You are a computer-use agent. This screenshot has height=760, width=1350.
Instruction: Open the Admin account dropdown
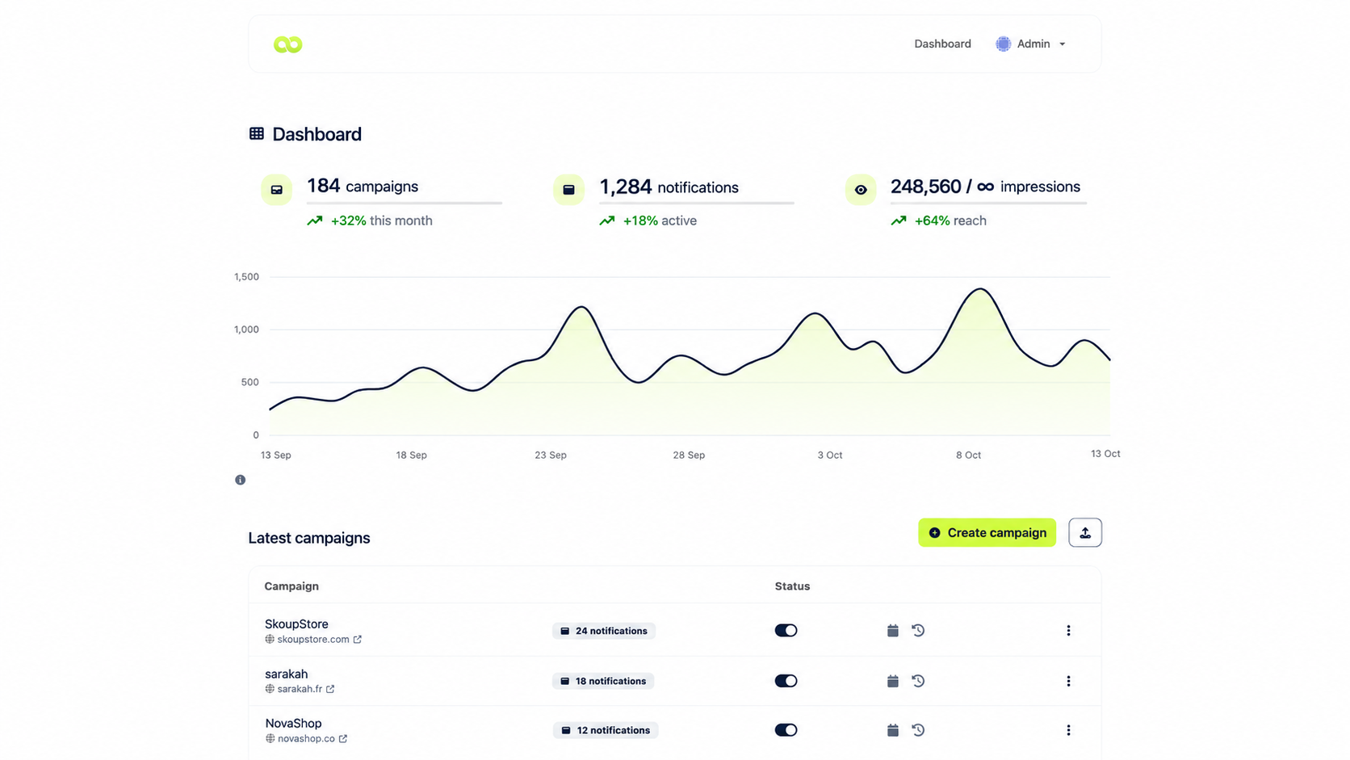pos(1031,44)
